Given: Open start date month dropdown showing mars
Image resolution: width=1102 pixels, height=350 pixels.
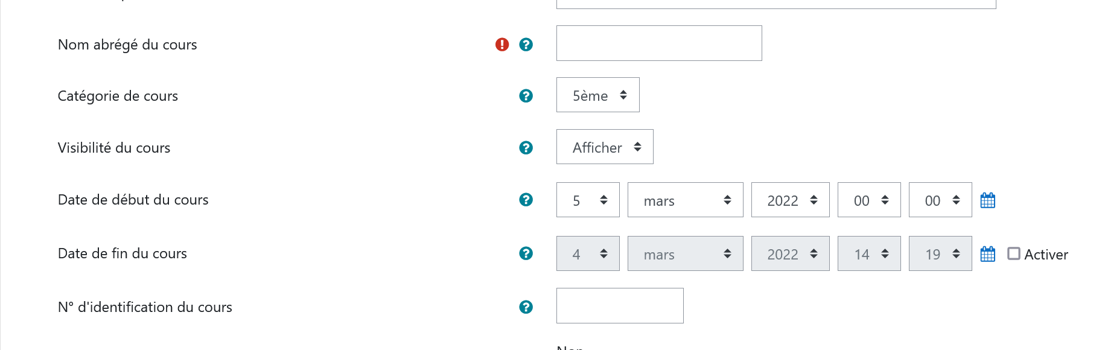Looking at the screenshot, I should point(685,200).
